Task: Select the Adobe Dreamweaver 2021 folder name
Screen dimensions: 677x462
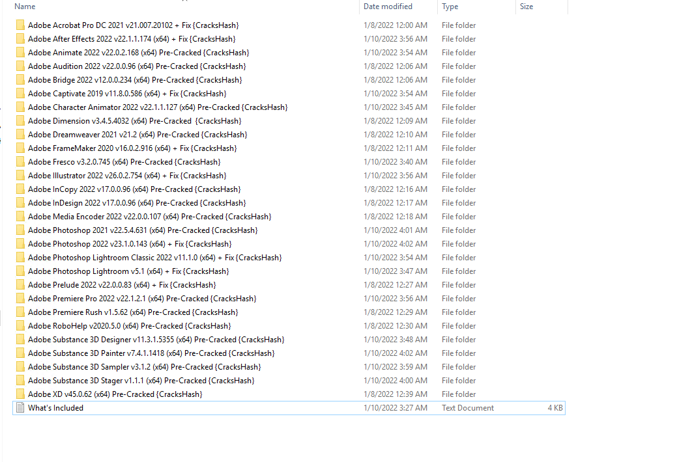Action: pyautogui.click(x=137, y=135)
